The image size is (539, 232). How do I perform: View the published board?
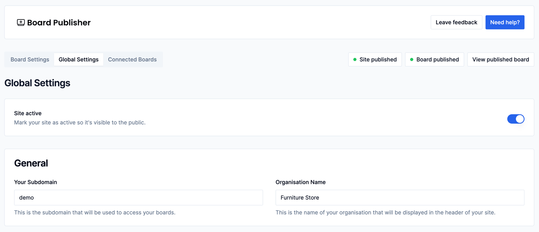click(500, 59)
